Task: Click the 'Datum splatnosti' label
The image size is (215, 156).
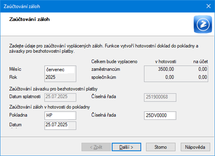Action: click(x=25, y=97)
